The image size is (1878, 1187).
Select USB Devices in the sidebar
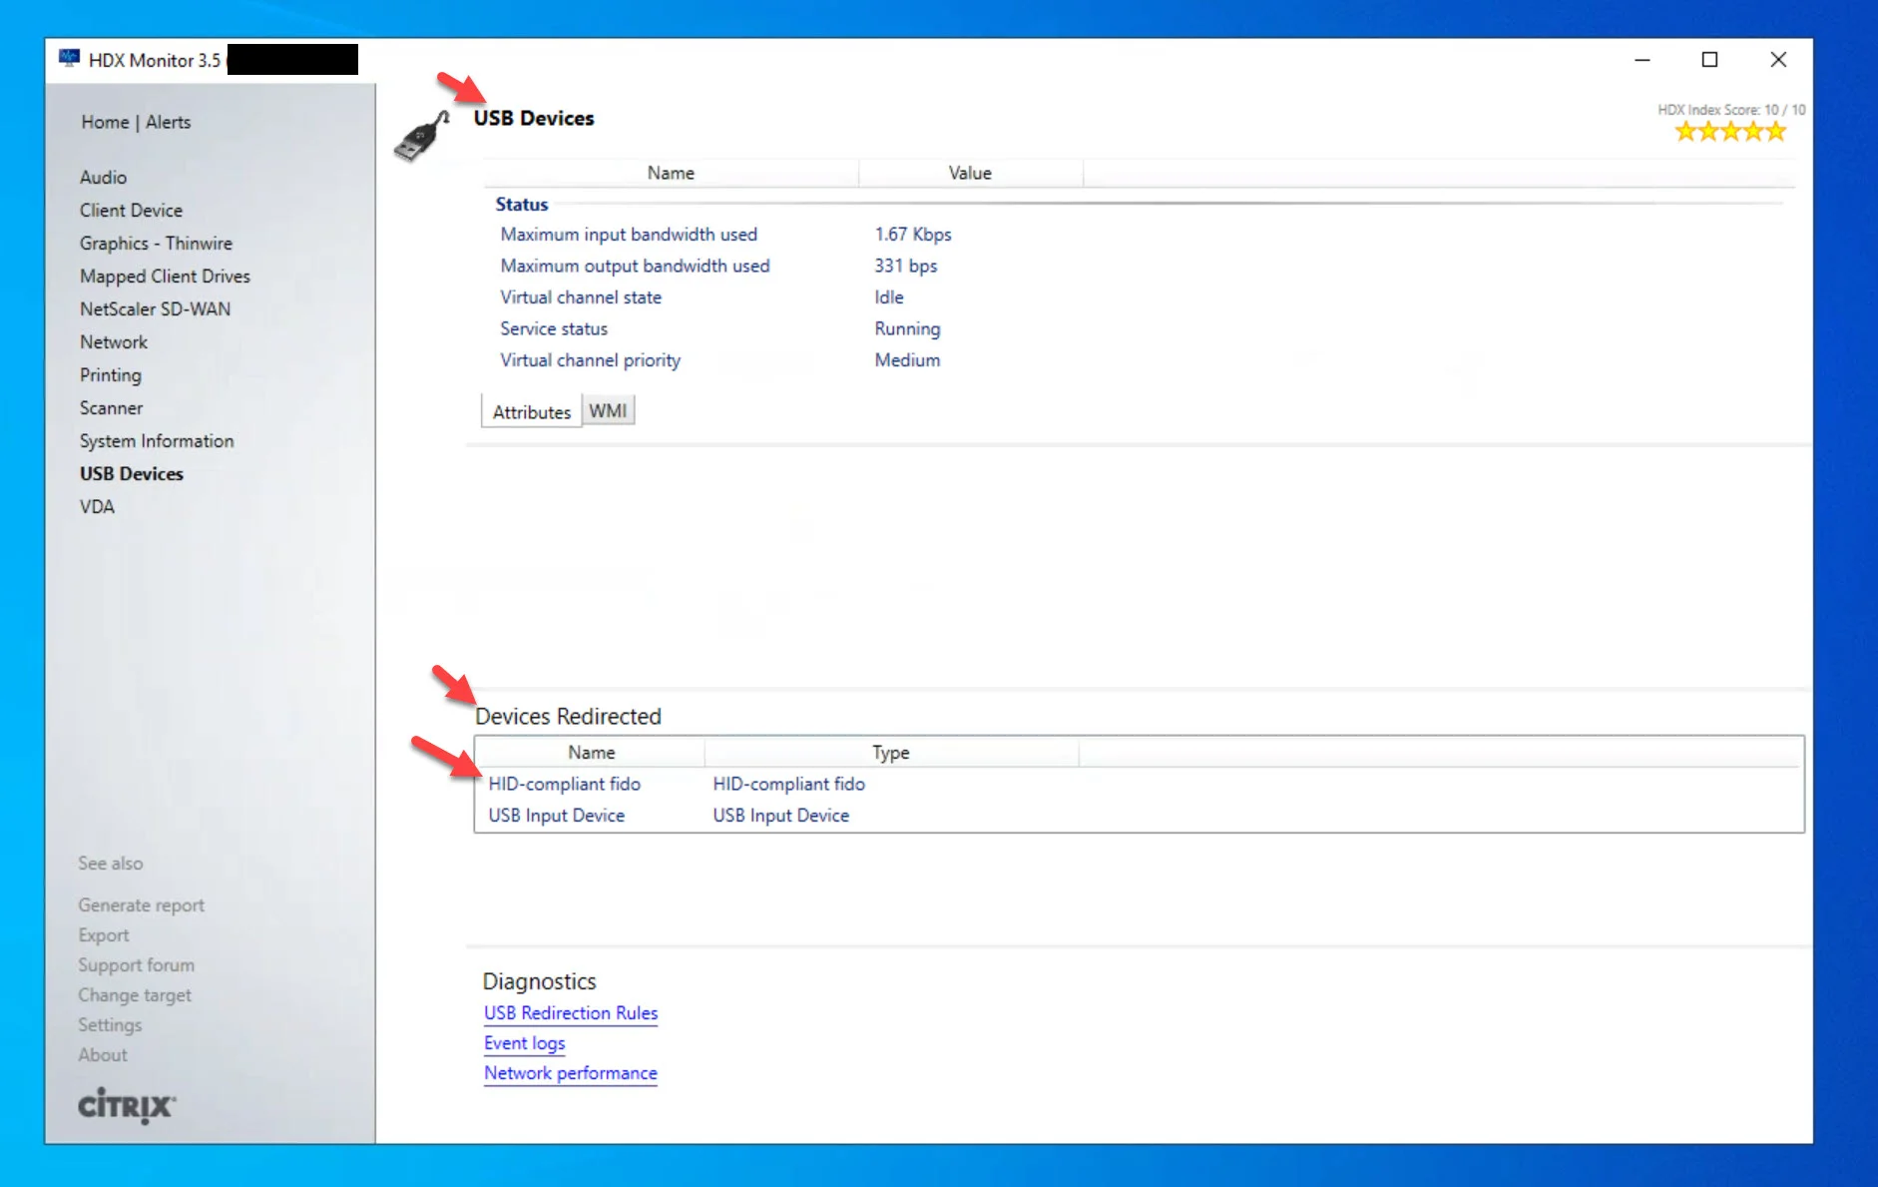tap(131, 473)
